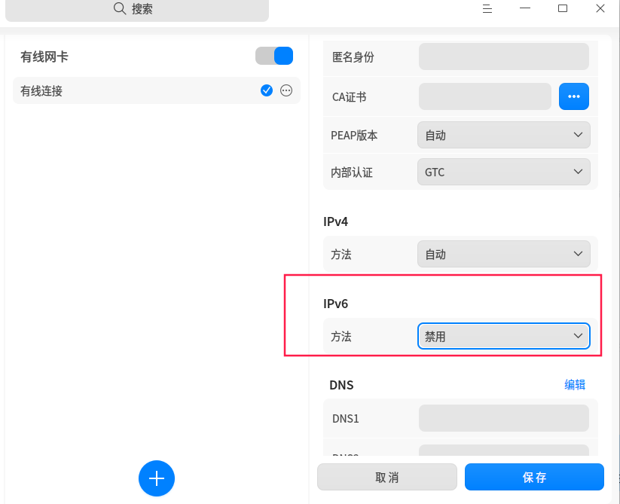Browse for CA certificate file
Screen dimensions: 620x504
574,96
